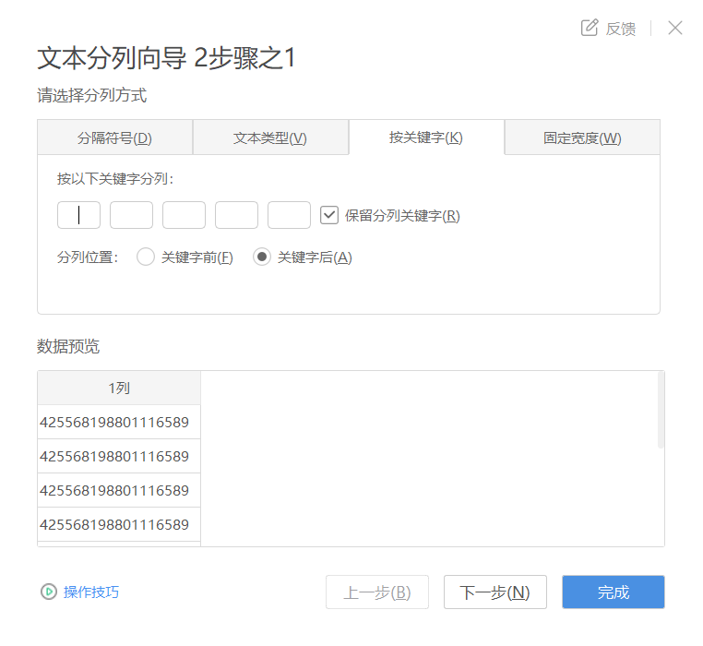Switch to the 分隔符号(D) tab
The height and width of the screenshot is (646, 703).
pos(114,138)
